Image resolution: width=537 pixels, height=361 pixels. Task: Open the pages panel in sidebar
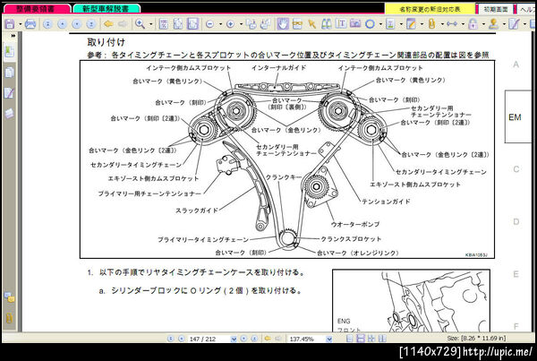pyautogui.click(x=9, y=73)
